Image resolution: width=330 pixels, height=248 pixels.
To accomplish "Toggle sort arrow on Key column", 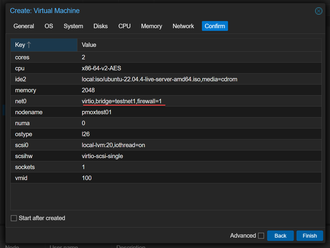I will (29, 45).
